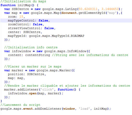Place the cursor on zoom value 15
This screenshot has width=132, height=115.
click(21, 17)
